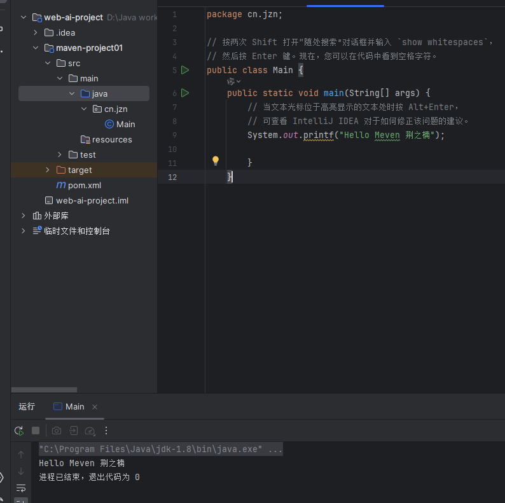Collapse the java source folder
505x503 pixels.
(x=72, y=93)
